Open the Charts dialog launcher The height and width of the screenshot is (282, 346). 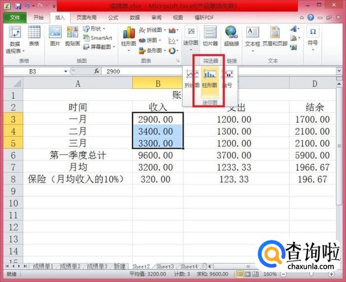pos(178,61)
